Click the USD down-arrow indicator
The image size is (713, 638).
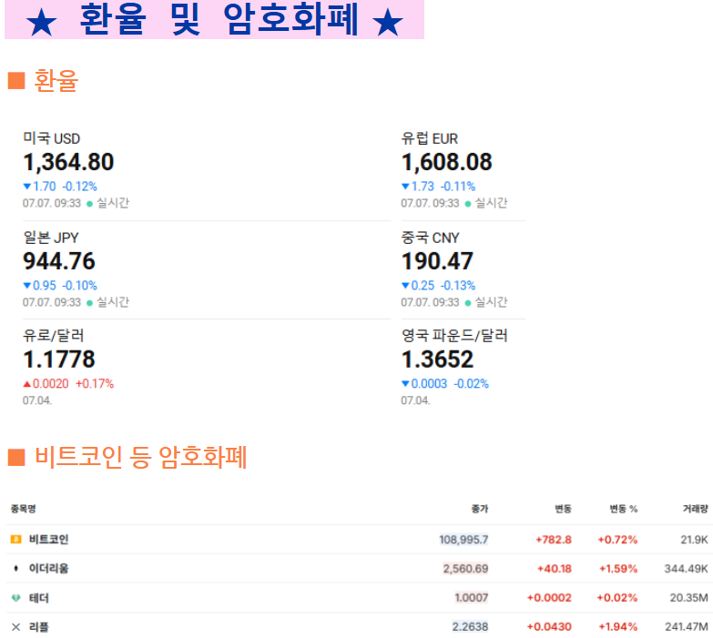26,187
